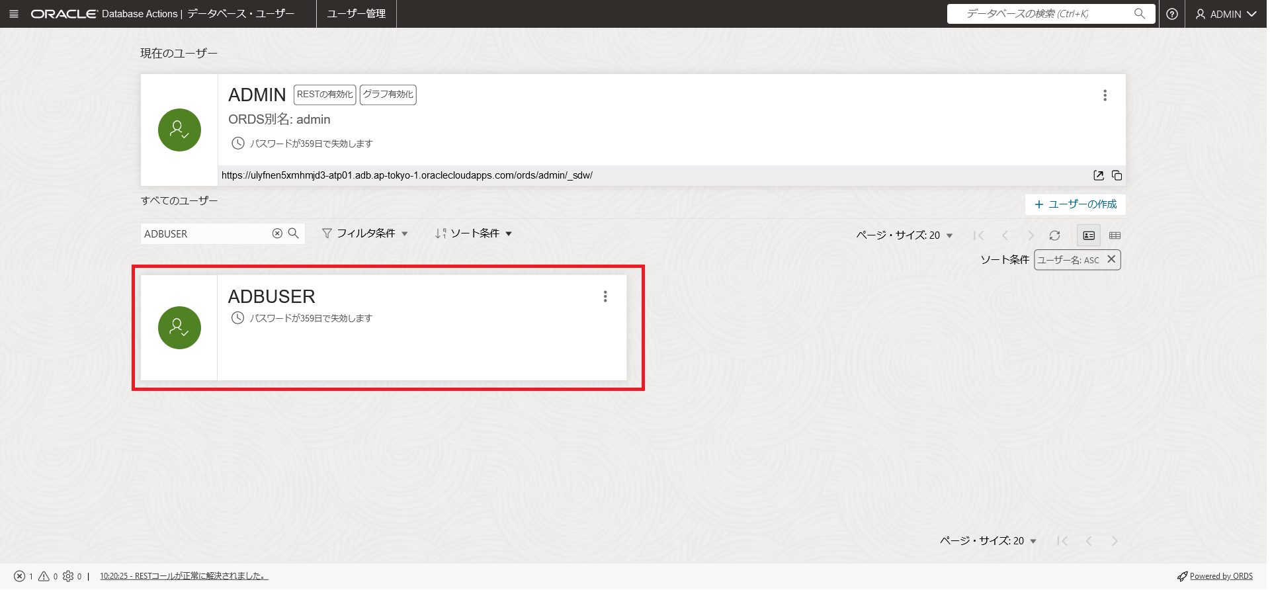The width and height of the screenshot is (1270, 590).
Task: Click the ADMIN password expiry text
Action: [311, 144]
